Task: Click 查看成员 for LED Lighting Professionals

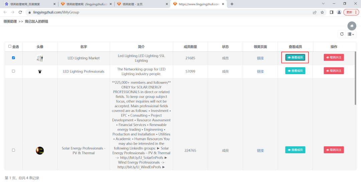Action: pos(295,71)
